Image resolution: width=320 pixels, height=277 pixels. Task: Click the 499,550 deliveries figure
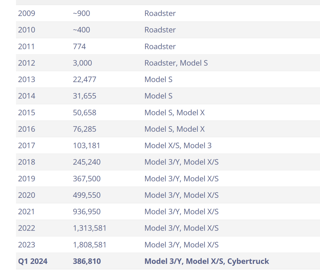pyautogui.click(x=87, y=195)
